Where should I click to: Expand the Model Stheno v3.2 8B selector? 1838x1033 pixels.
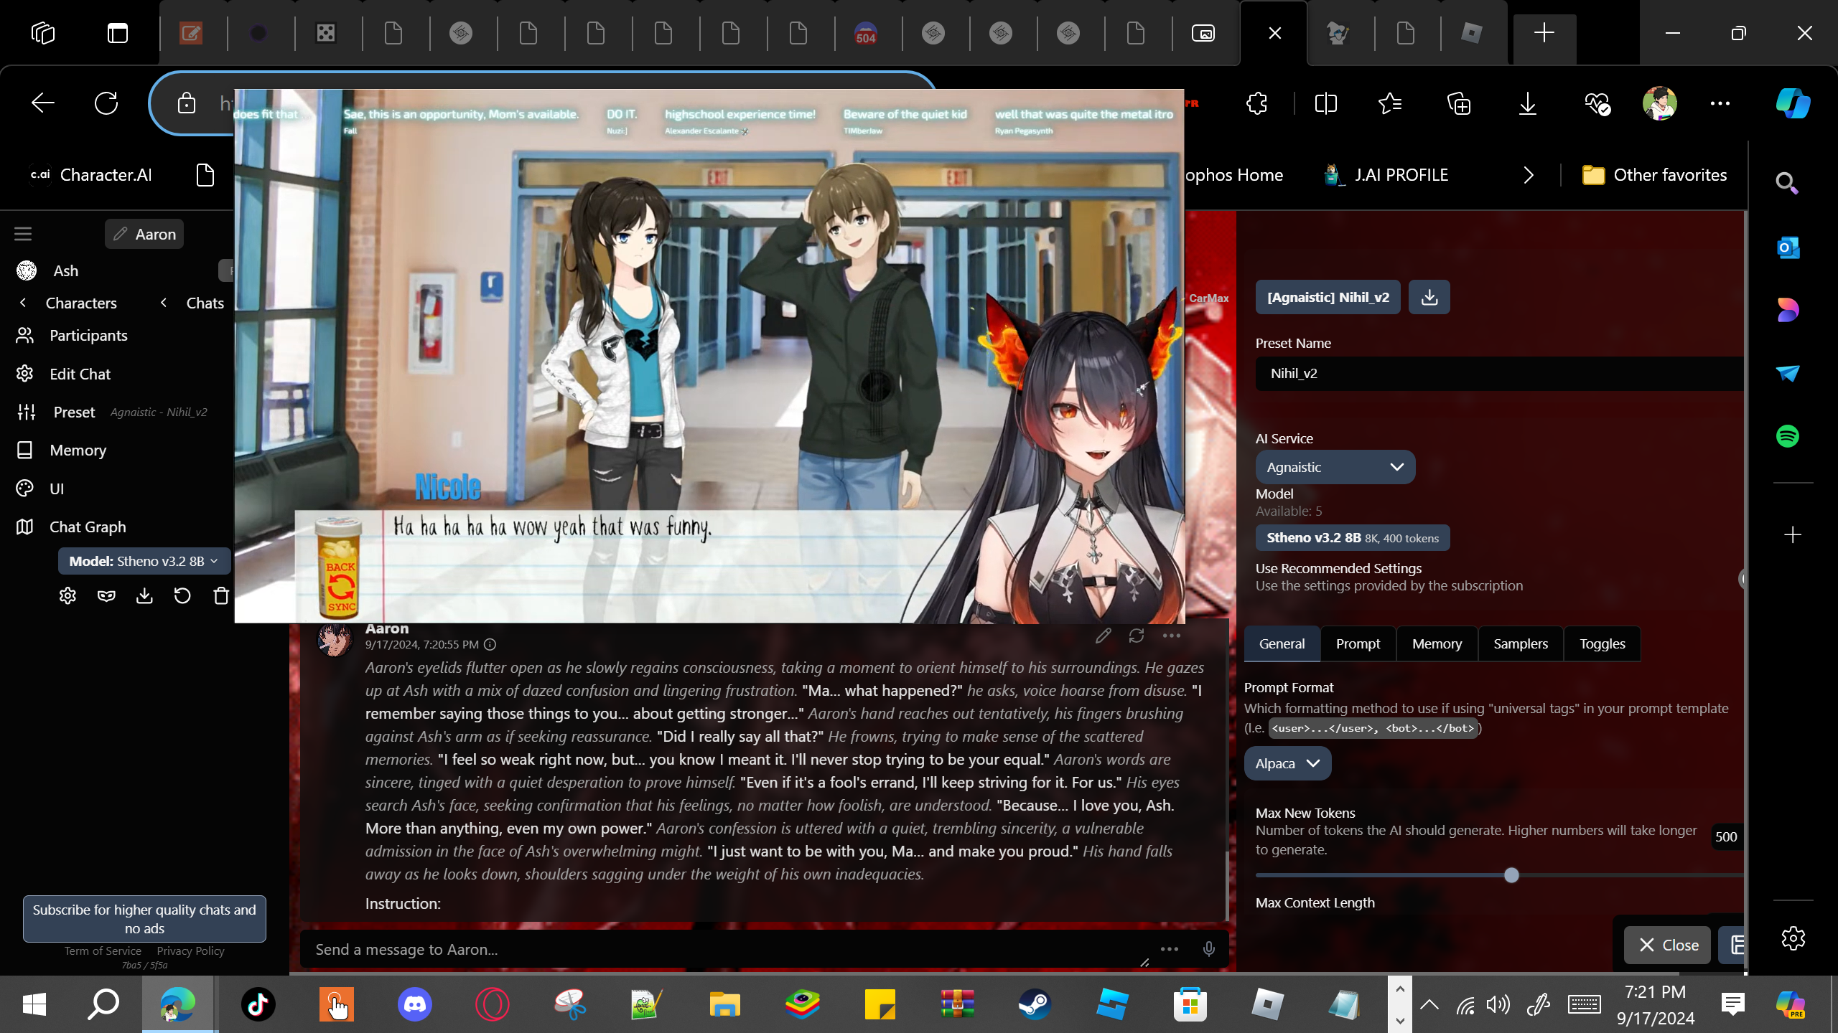(144, 561)
